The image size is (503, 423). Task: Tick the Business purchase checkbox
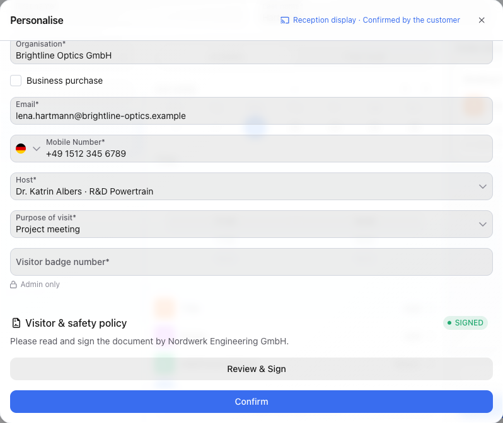coord(16,81)
